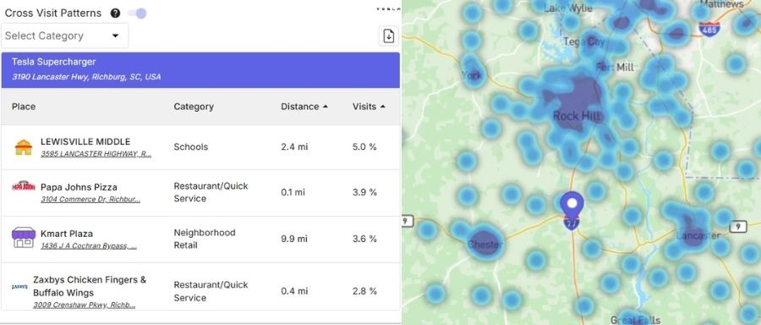The image size is (761, 325).
Task: Click the Lewisville Middle school icon
Action: click(24, 146)
